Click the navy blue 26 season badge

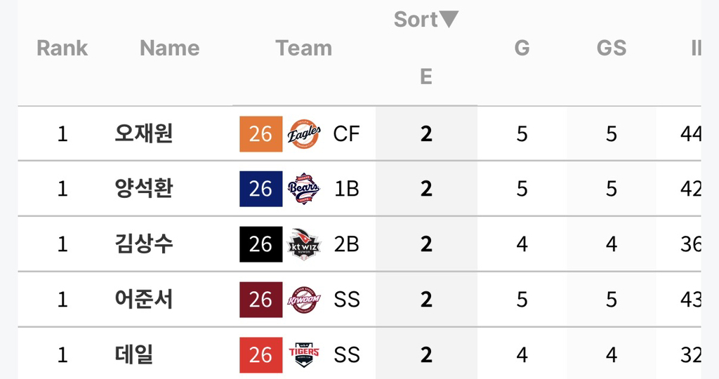(261, 189)
